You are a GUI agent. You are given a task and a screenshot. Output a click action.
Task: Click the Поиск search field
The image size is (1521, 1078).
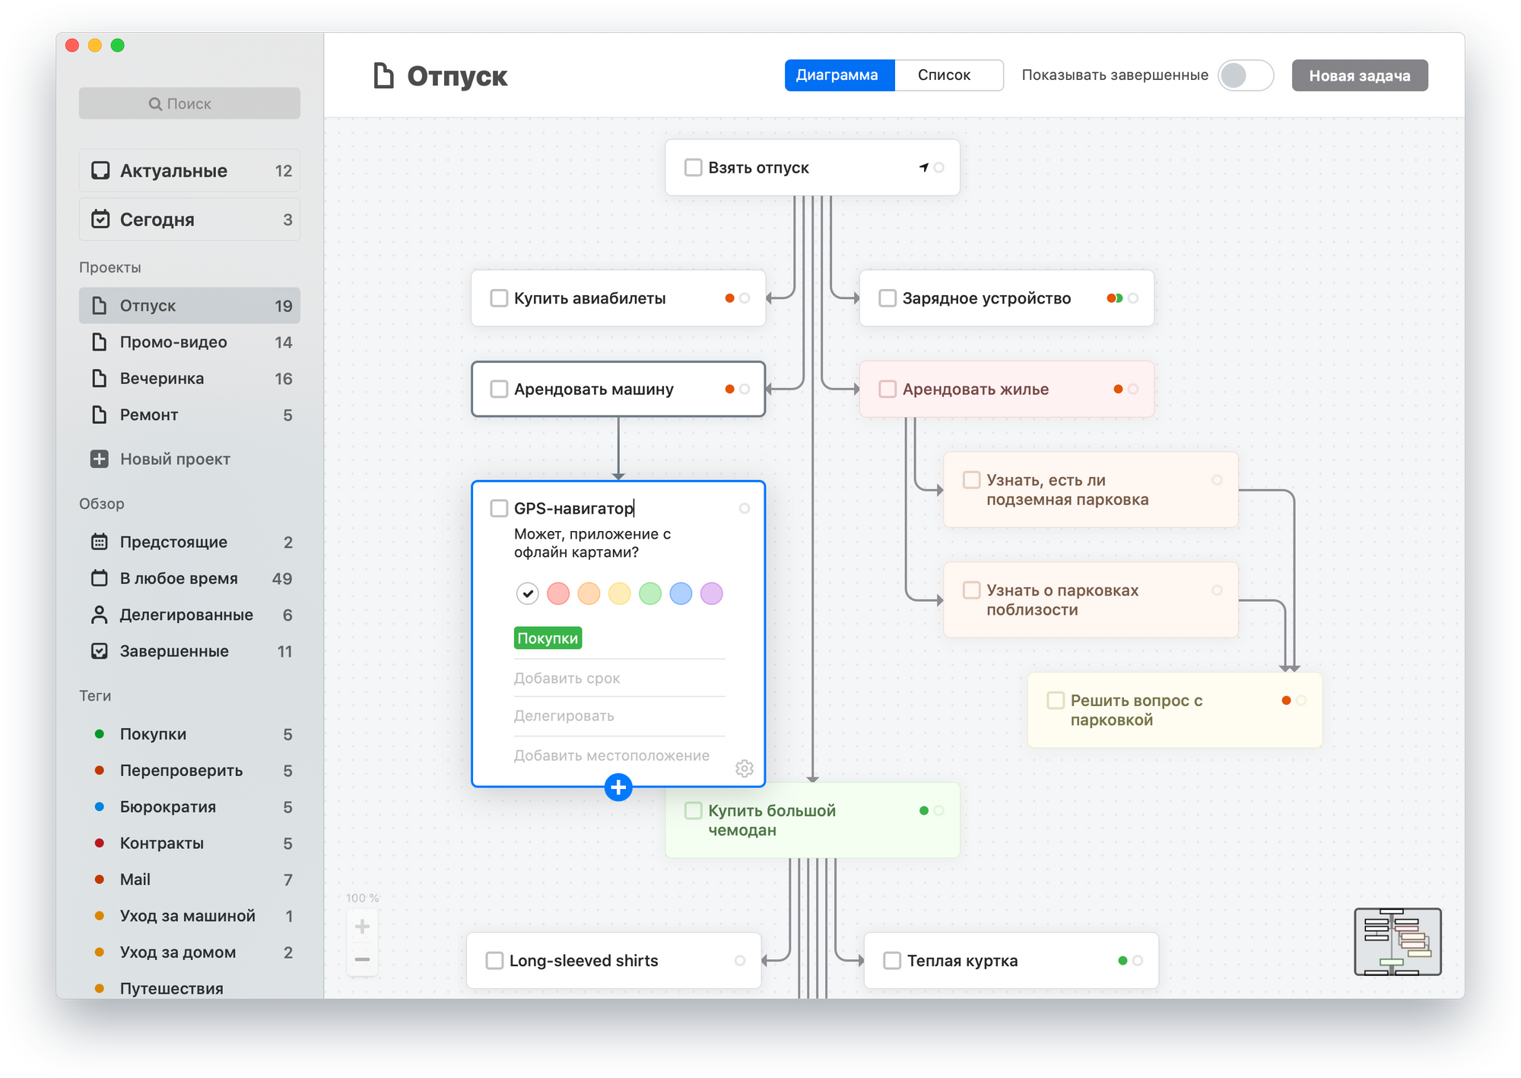coord(189,103)
